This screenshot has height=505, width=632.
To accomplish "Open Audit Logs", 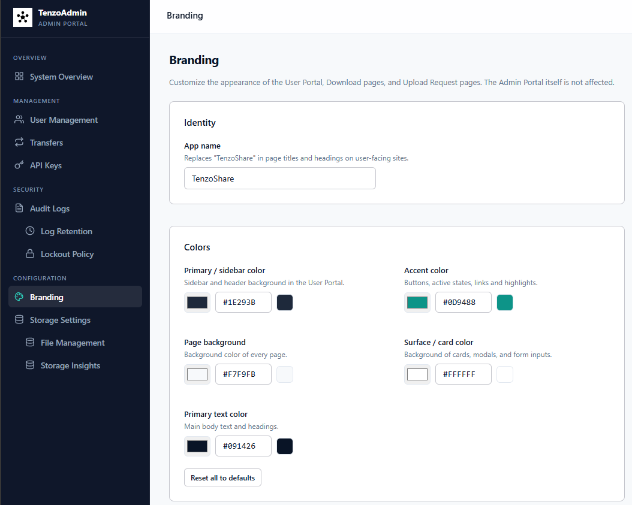I will pos(75,208).
